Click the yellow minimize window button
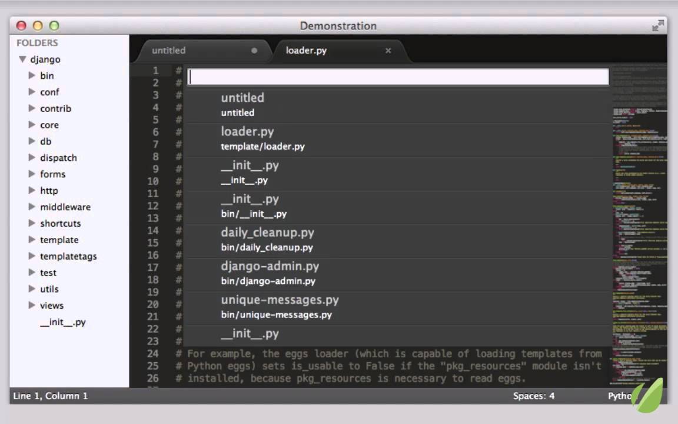Viewport: 678px width, 424px height. pos(38,25)
